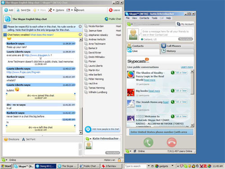Open the 'What does this mean?' link
Screen dimensions: 225x169
point(42,35)
